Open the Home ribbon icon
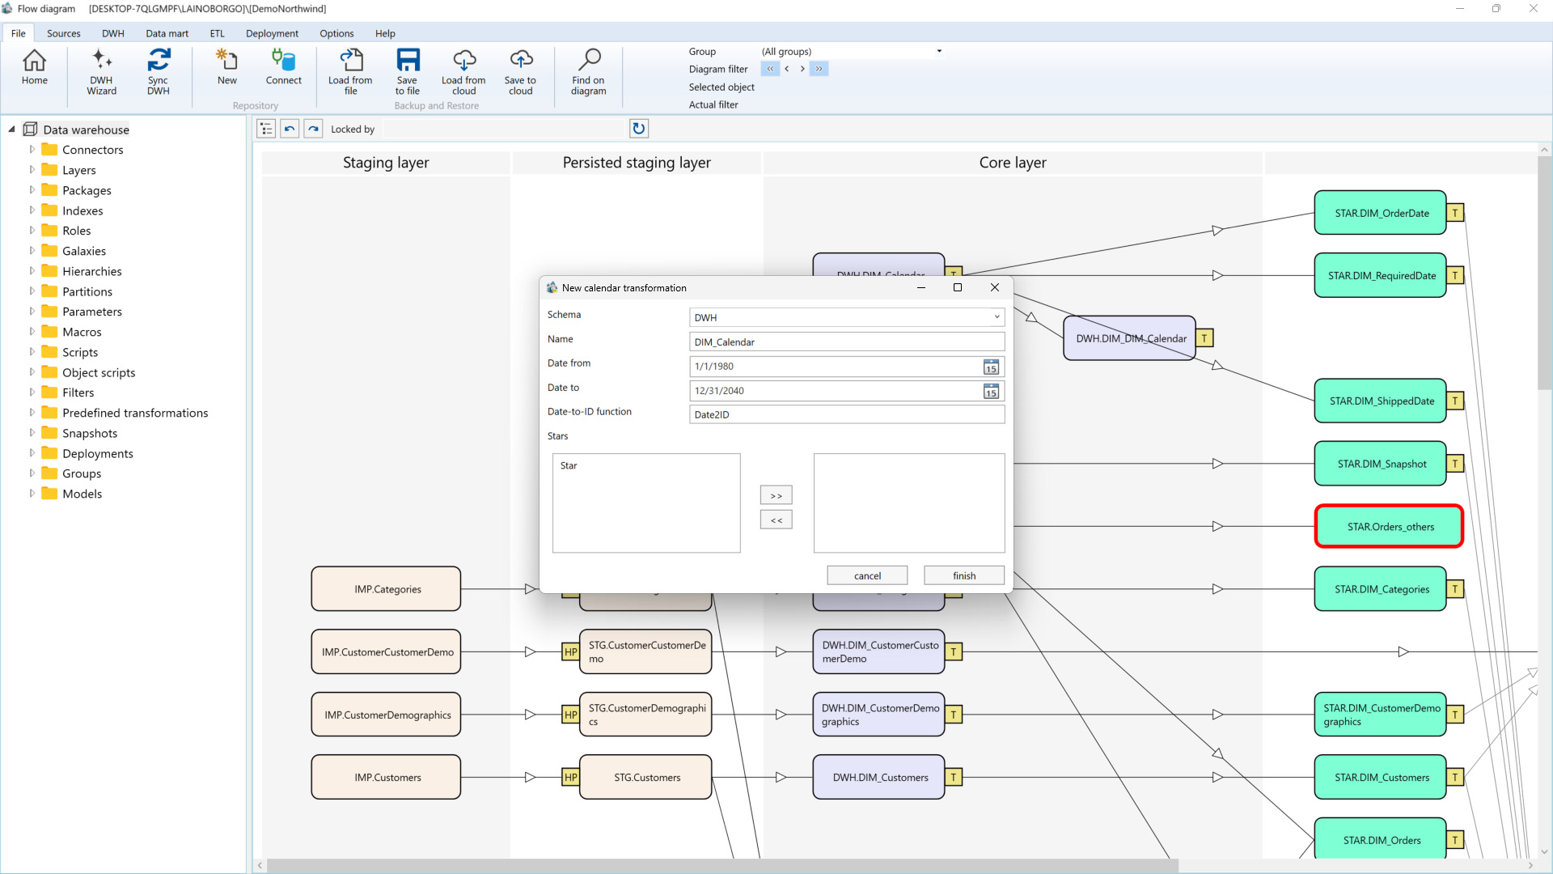This screenshot has height=874, width=1553. [x=34, y=67]
